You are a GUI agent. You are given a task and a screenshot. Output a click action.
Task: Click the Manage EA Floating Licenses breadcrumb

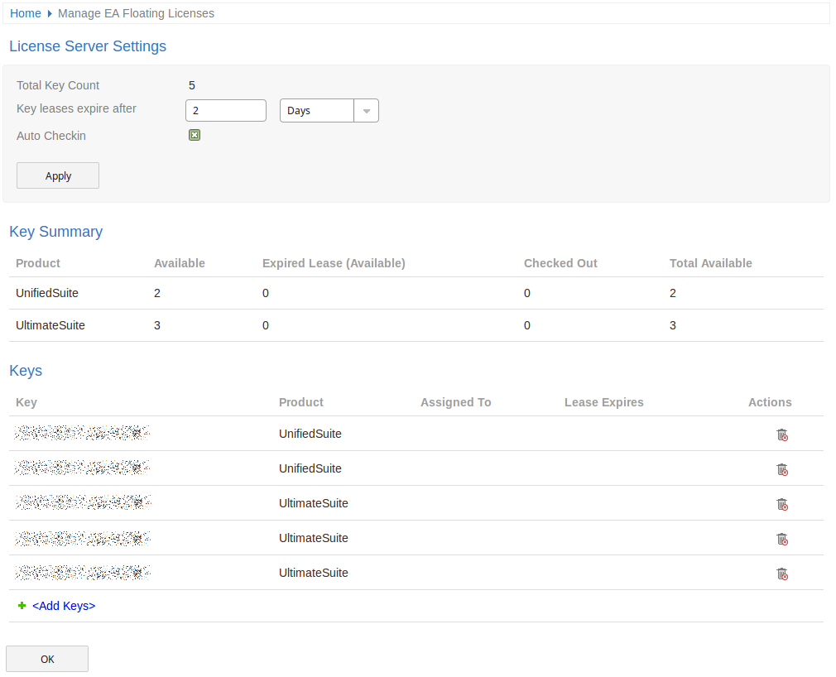[x=136, y=13]
